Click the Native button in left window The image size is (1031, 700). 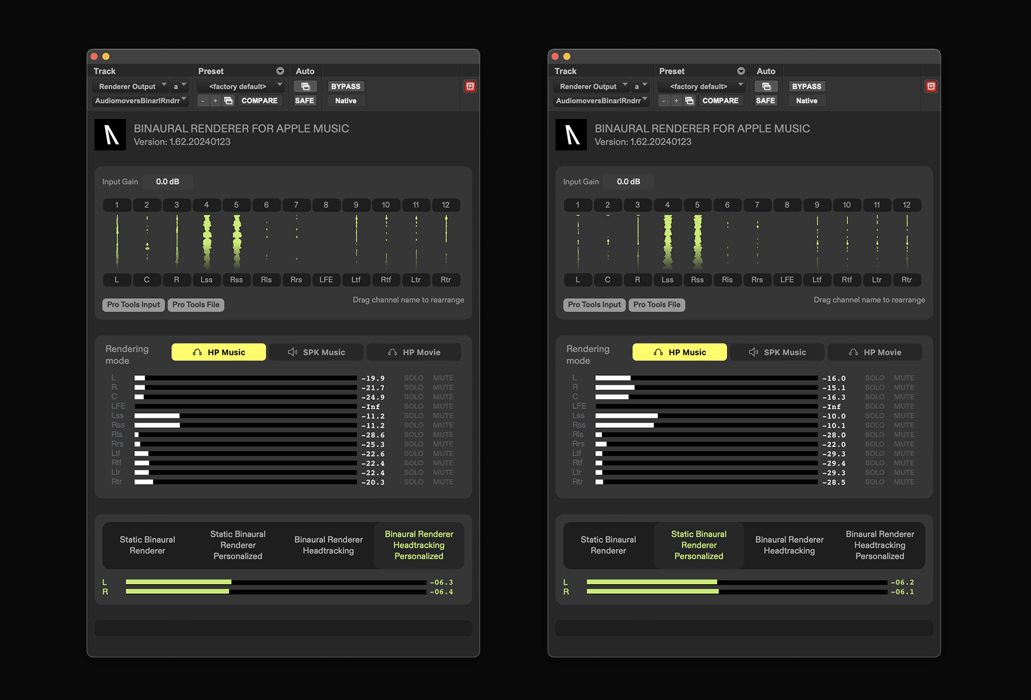(346, 100)
